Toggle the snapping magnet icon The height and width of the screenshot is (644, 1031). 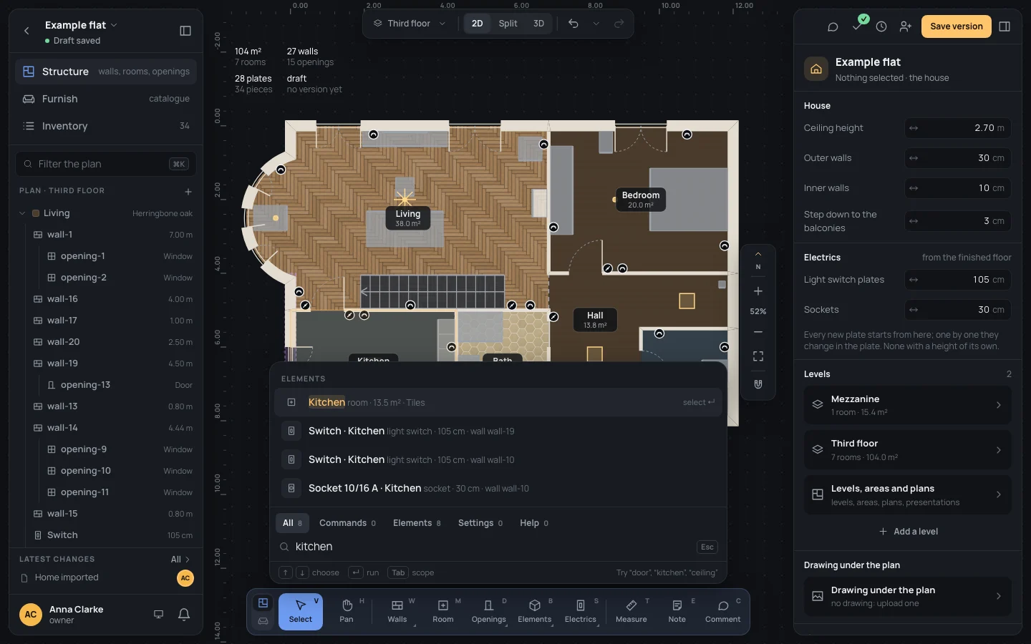pos(758,384)
